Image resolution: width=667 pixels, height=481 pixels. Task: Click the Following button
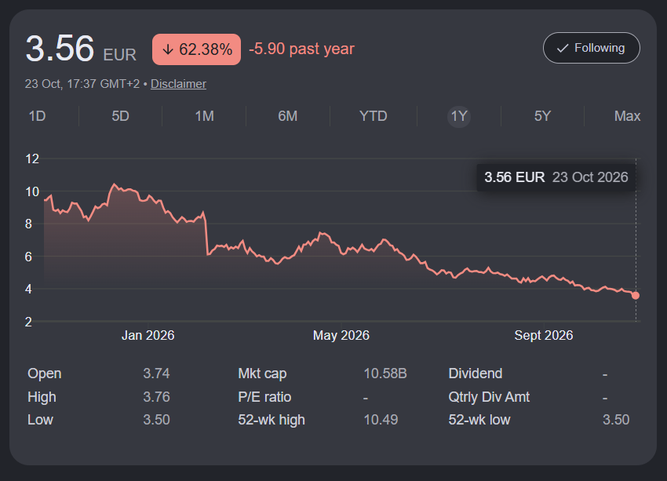tap(592, 48)
